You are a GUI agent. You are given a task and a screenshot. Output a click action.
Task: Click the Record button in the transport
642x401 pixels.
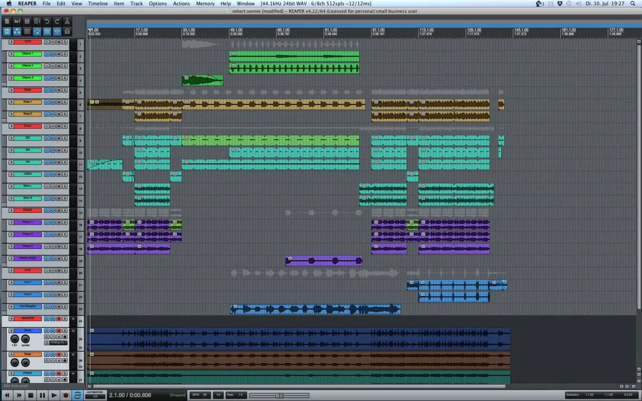66,395
